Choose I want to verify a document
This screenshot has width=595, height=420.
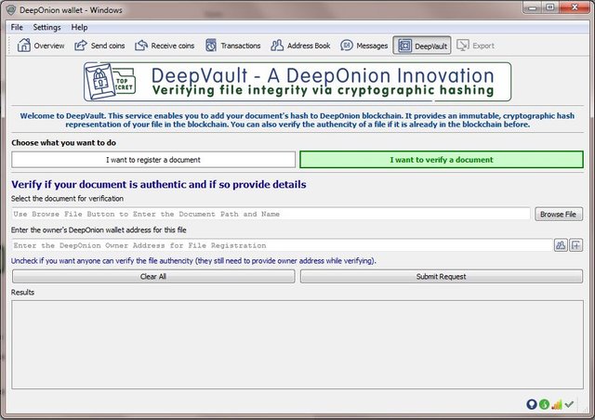(x=442, y=160)
